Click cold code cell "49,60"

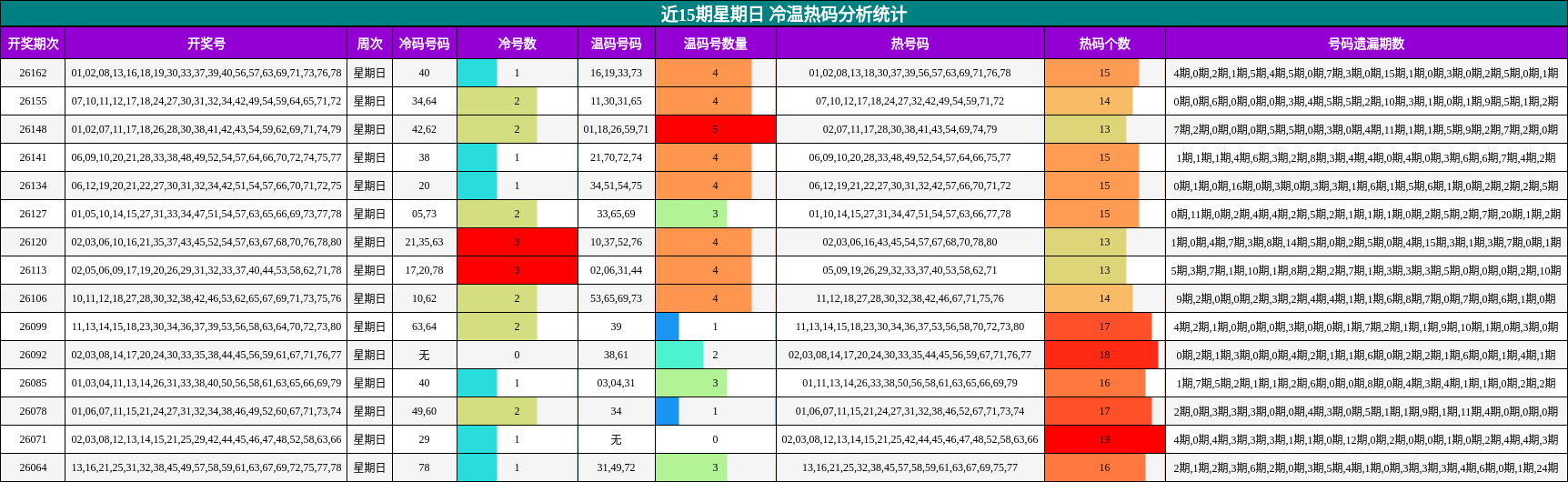click(x=424, y=411)
